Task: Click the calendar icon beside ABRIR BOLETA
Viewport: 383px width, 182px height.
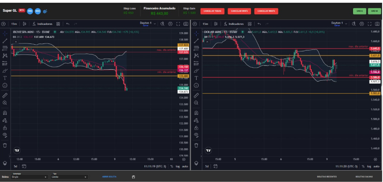Action: tap(133, 177)
